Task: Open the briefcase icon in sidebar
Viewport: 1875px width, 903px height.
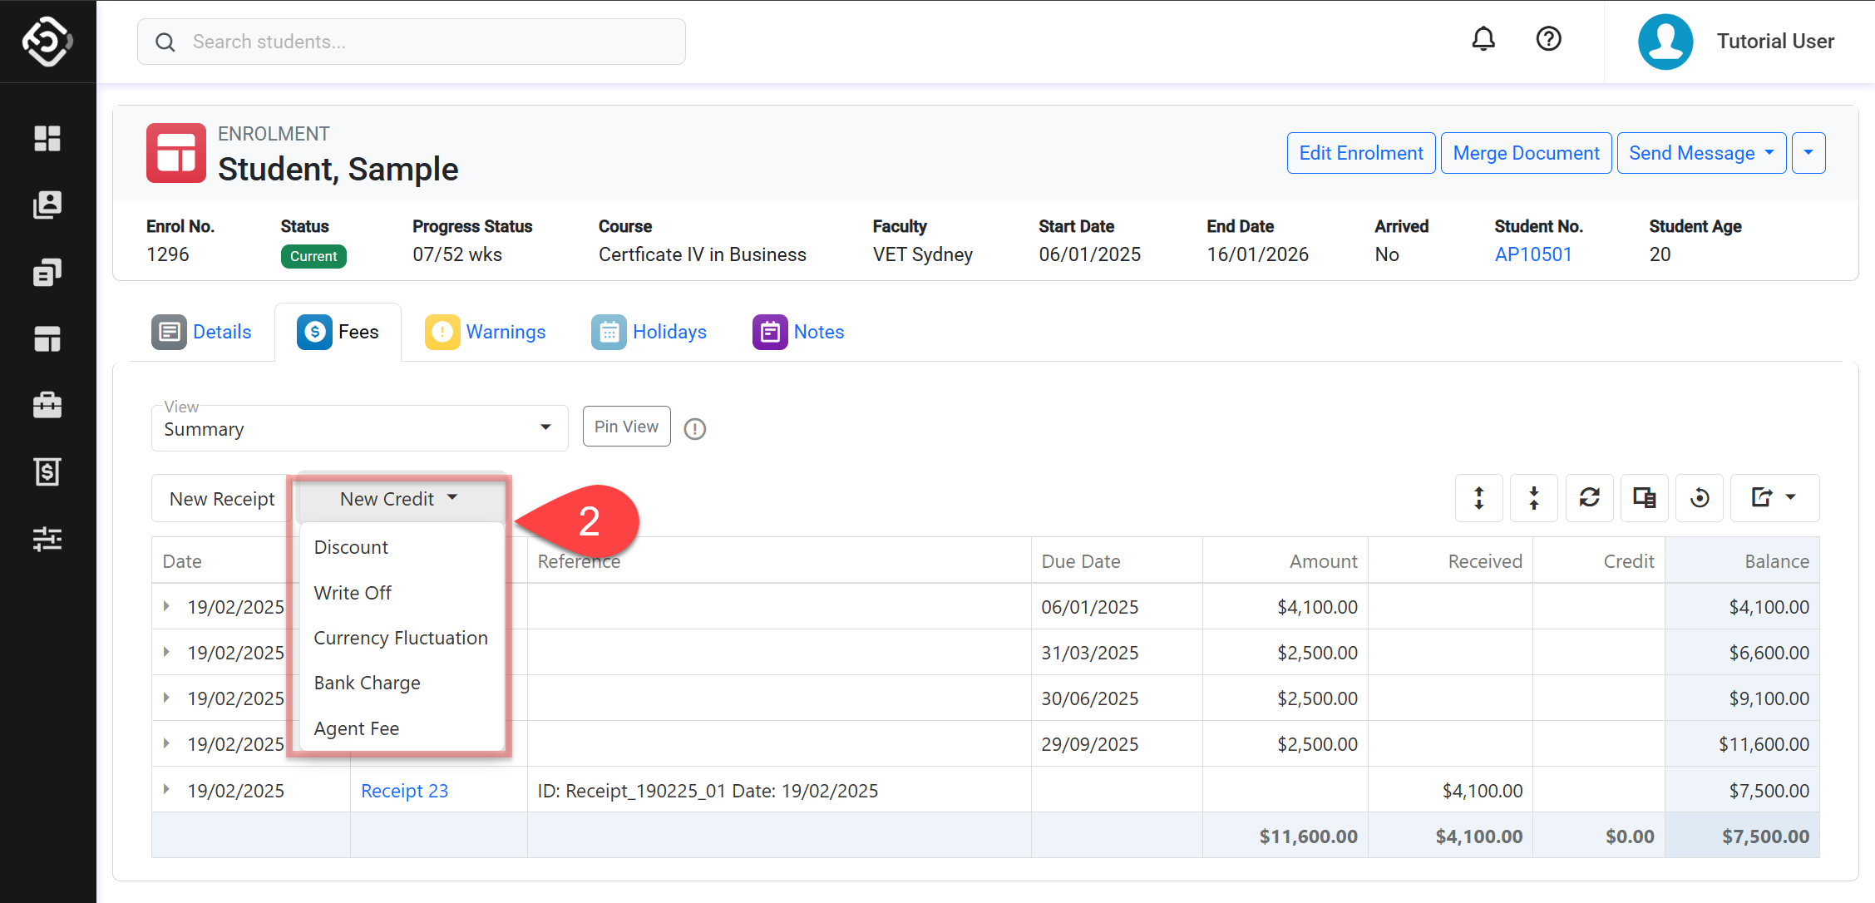Action: click(47, 405)
